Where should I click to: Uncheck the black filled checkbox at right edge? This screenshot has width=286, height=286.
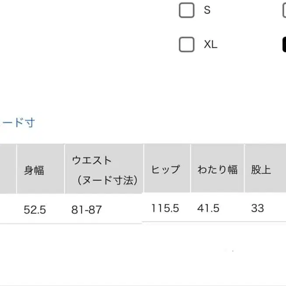(284, 44)
